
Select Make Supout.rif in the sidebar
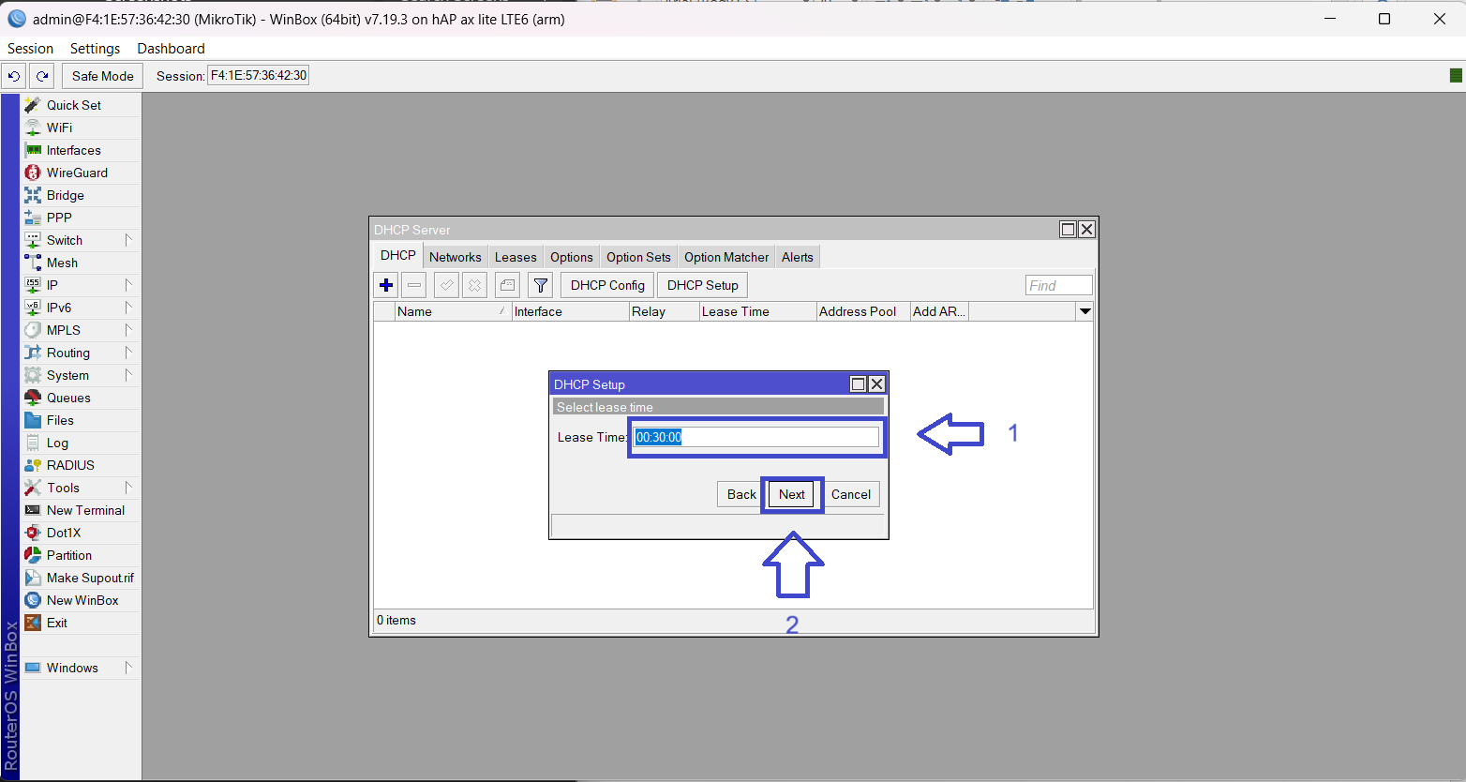90,578
